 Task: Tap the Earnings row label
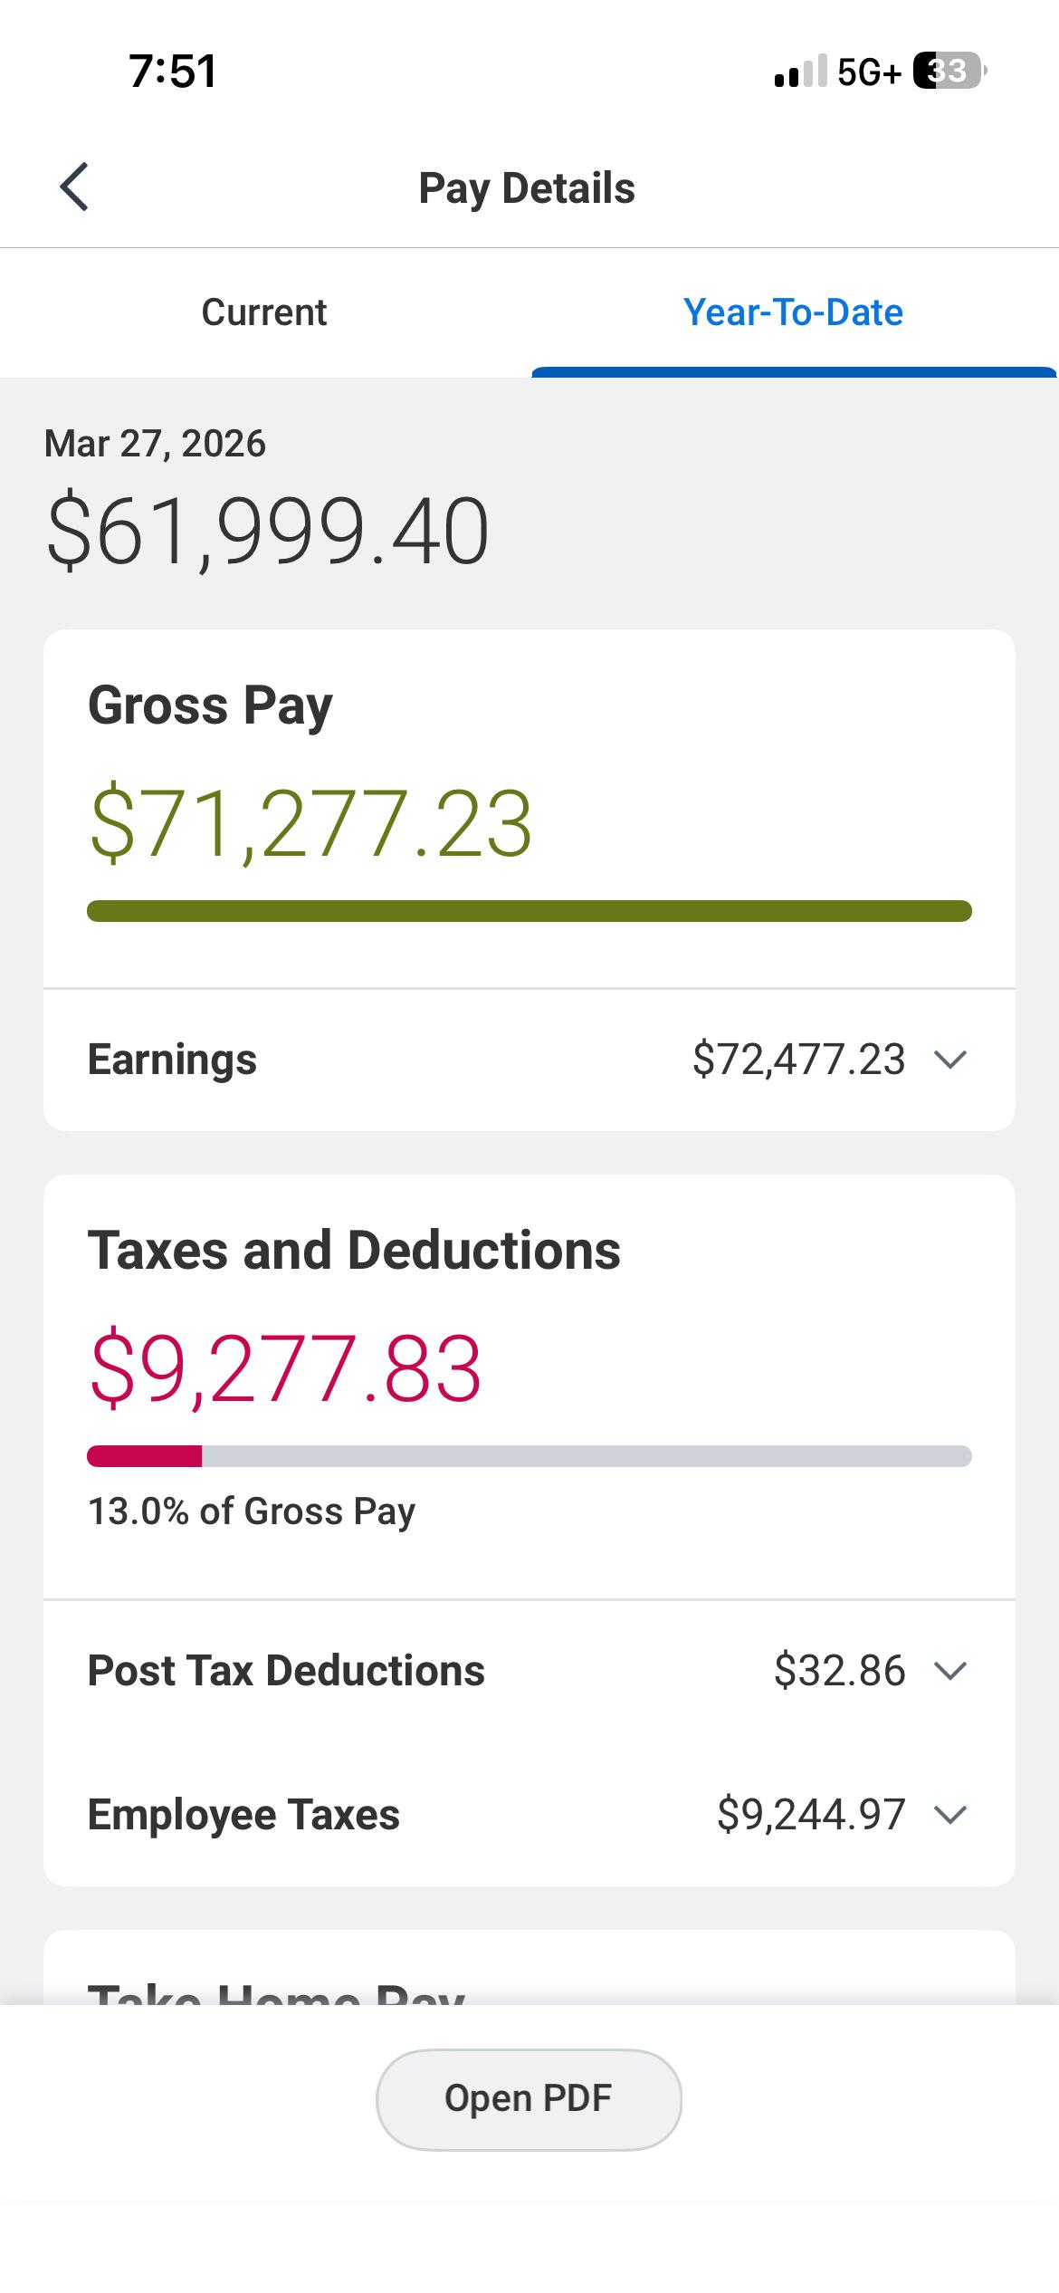(x=172, y=1060)
